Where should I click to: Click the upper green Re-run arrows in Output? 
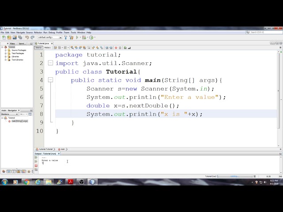point(36,157)
